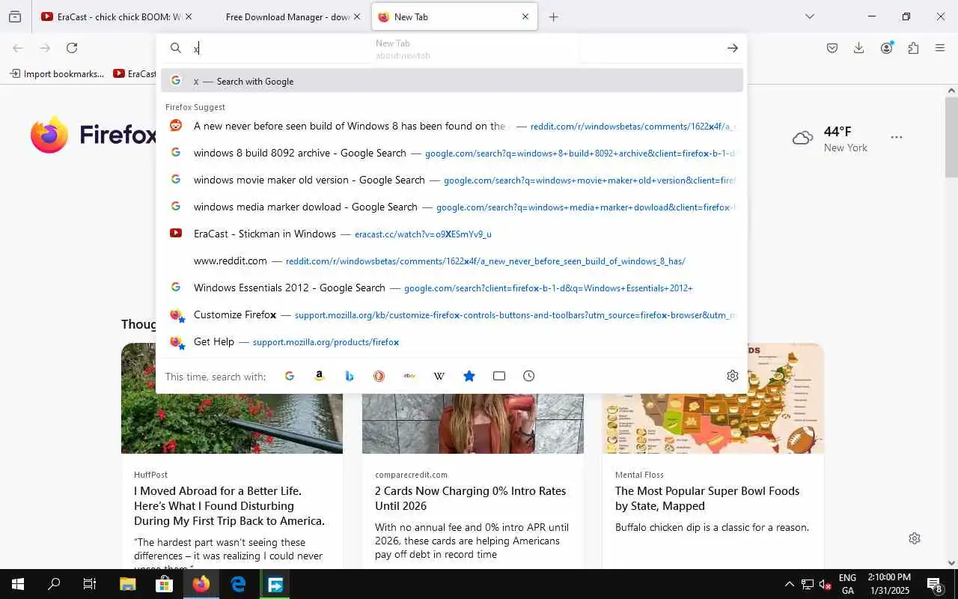Open 'windows 8 build 8092 archive' suggestion

(452, 153)
